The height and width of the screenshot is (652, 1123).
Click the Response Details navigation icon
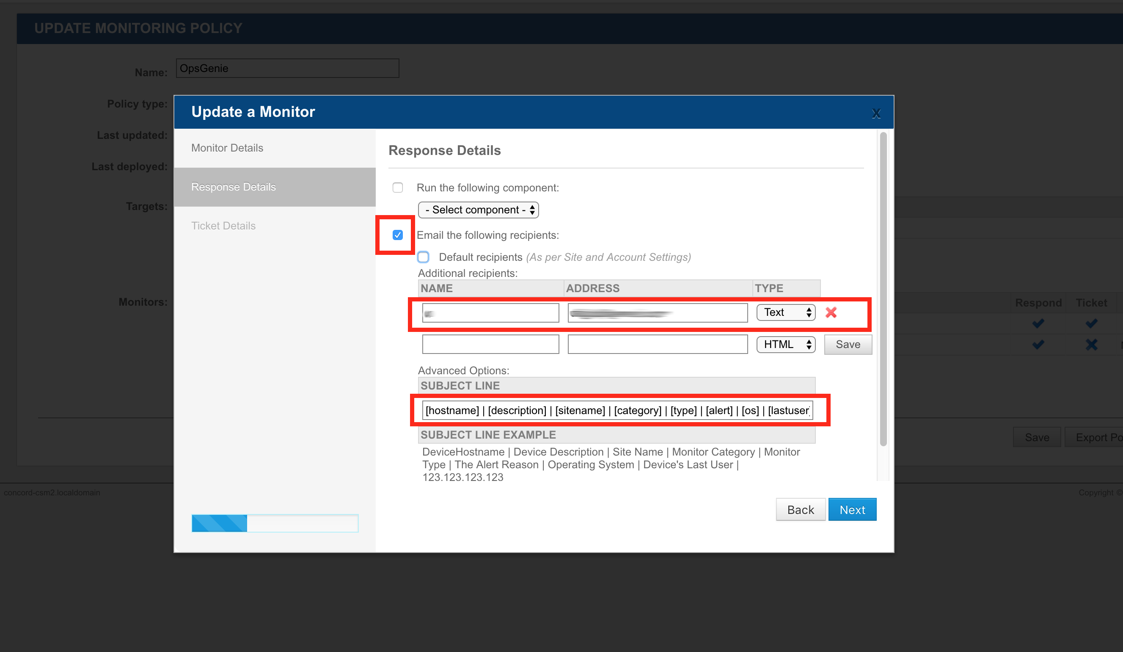click(x=233, y=186)
